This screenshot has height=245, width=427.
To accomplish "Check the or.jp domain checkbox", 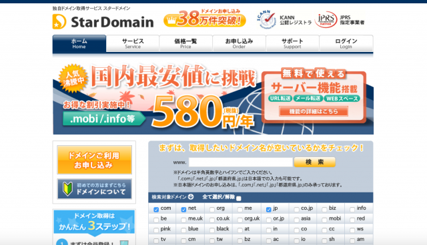I will 268,220.
